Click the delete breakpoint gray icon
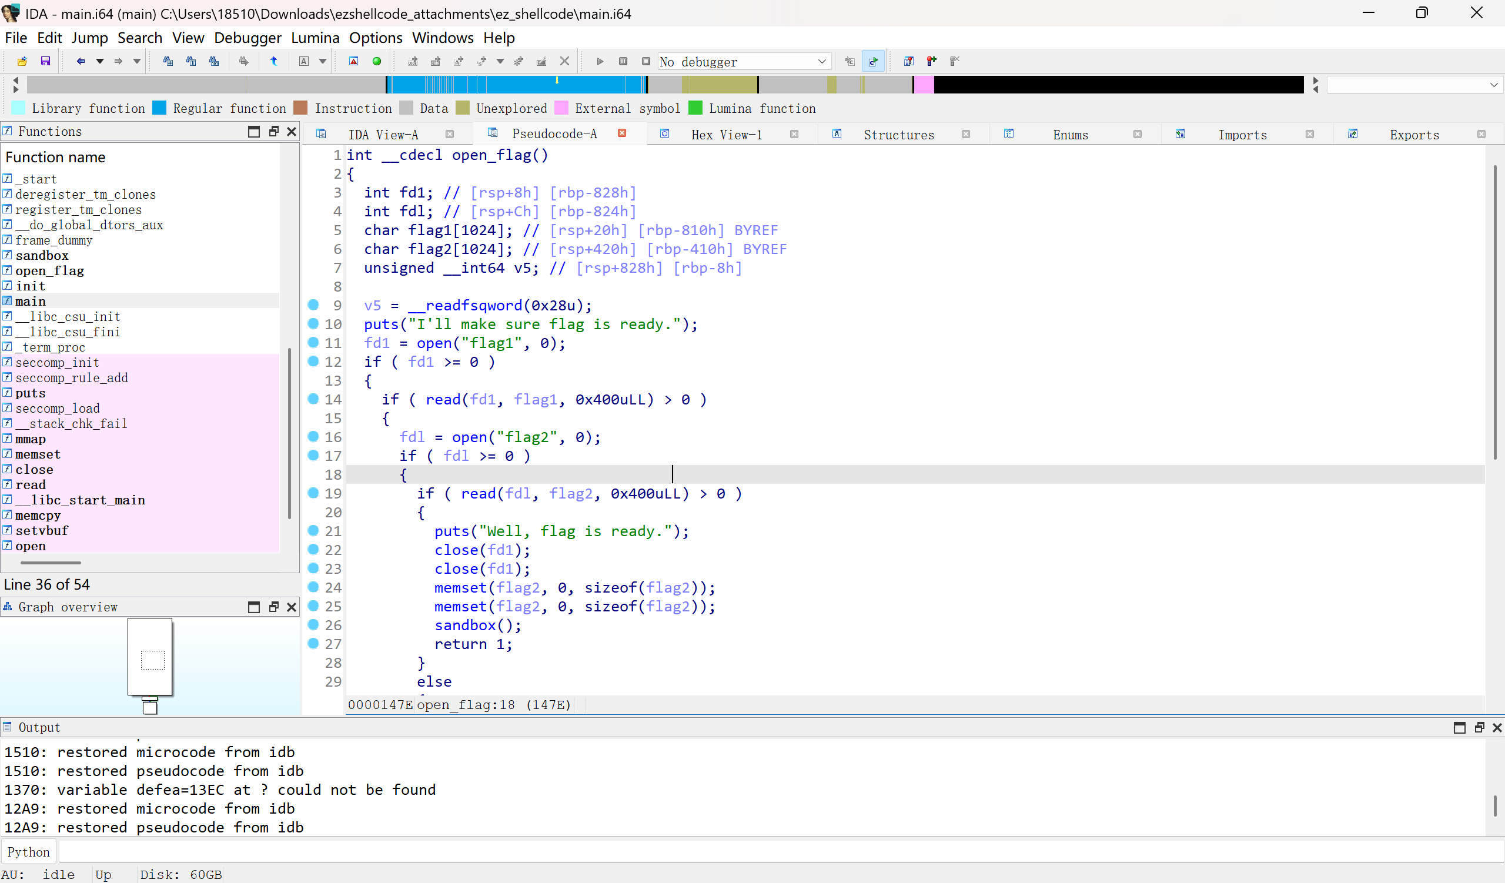The height and width of the screenshot is (883, 1505). click(954, 61)
